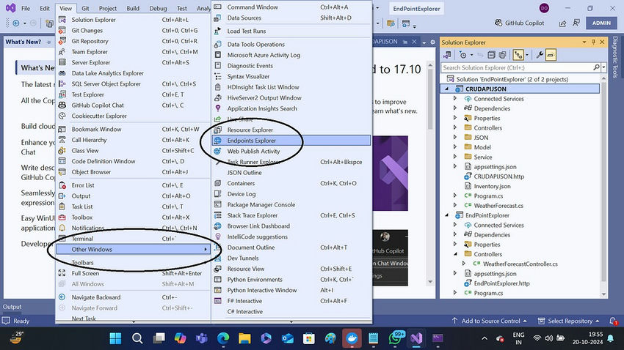Click the Team Explorer menu icon
The image size is (624, 350).
point(62,51)
